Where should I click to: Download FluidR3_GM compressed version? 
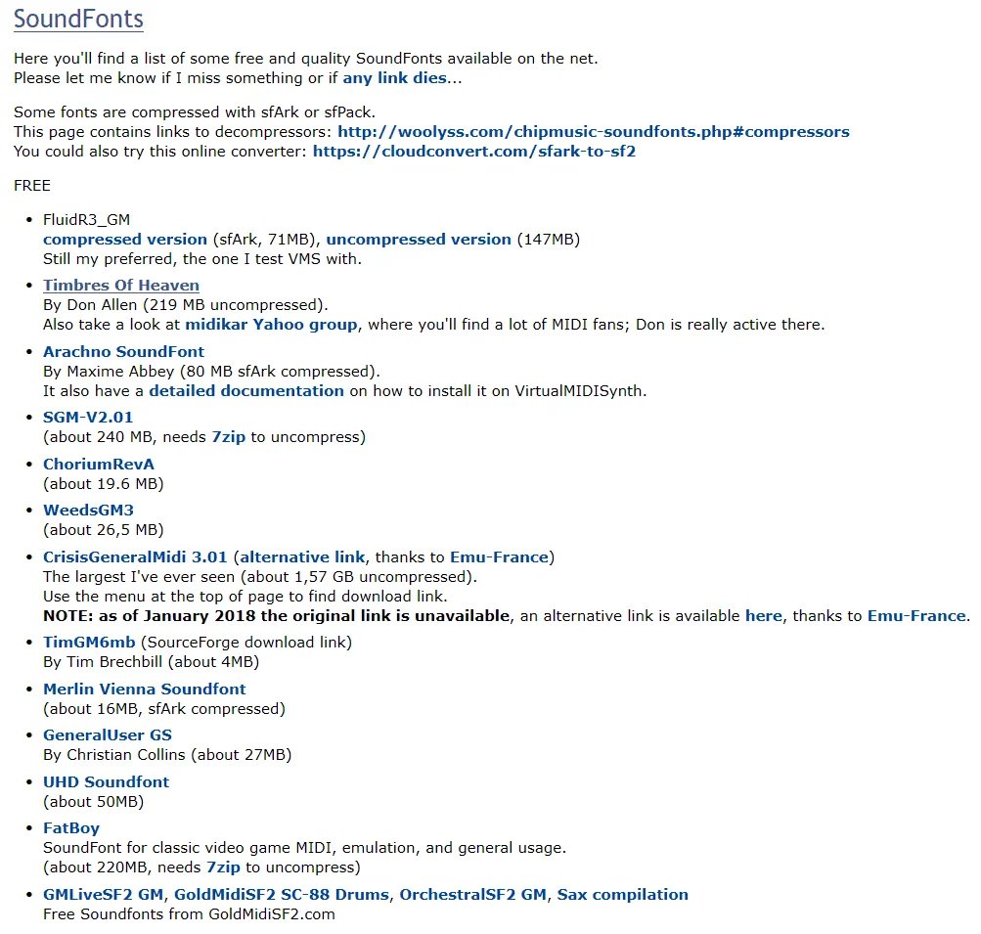(125, 240)
